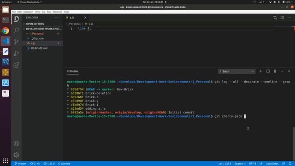
Task: Split the editor to the right
Action: click(282, 18)
